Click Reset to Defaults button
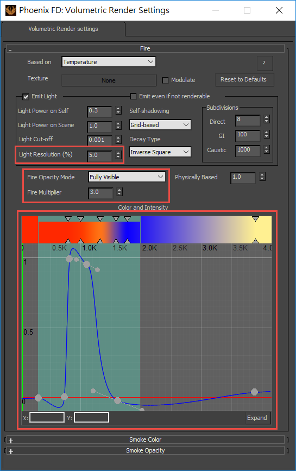The image size is (296, 471). tap(244, 80)
